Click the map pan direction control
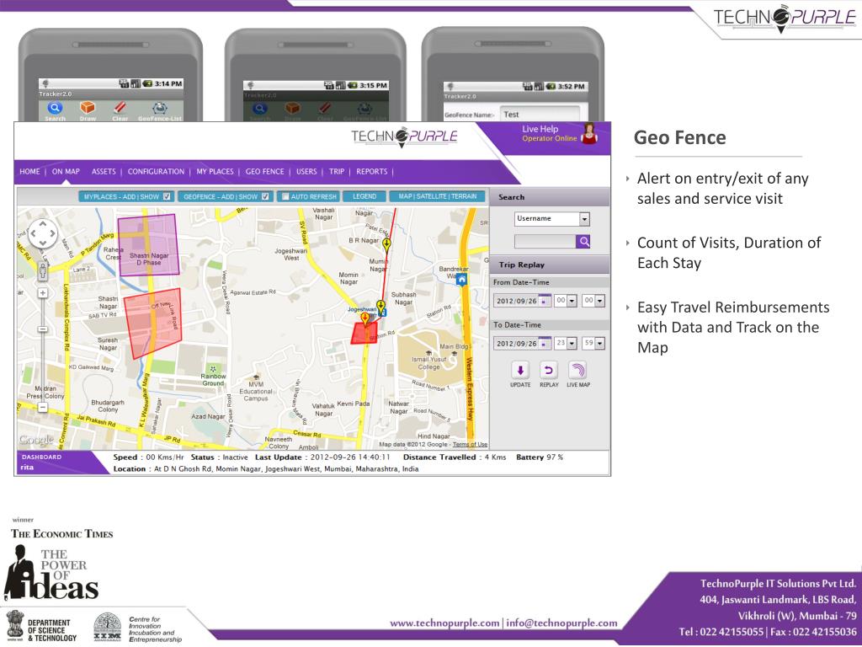Viewport: 862px width, 647px height. point(42,234)
